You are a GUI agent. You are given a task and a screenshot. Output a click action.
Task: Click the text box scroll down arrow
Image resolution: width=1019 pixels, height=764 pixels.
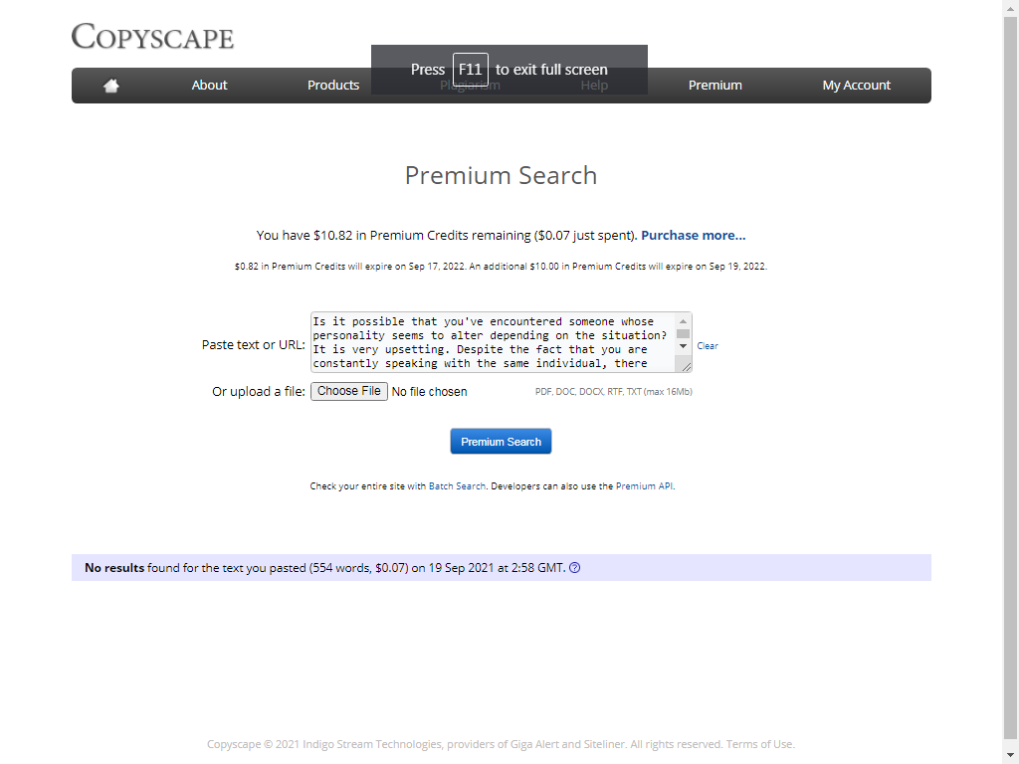(x=683, y=346)
